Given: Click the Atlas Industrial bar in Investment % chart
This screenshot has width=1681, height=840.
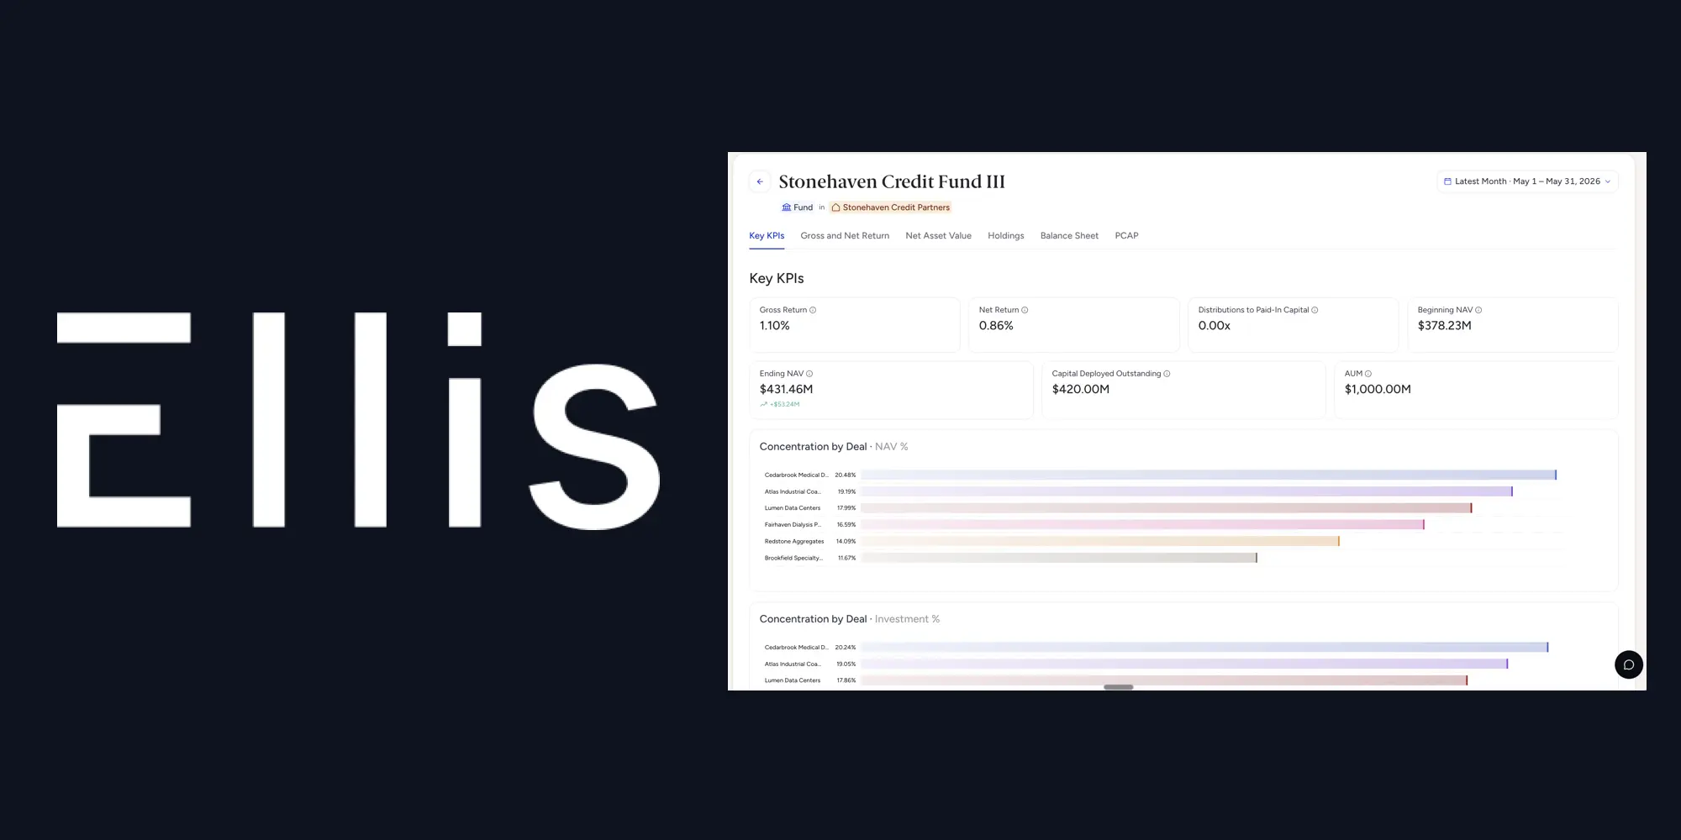Looking at the screenshot, I should 1184,664.
